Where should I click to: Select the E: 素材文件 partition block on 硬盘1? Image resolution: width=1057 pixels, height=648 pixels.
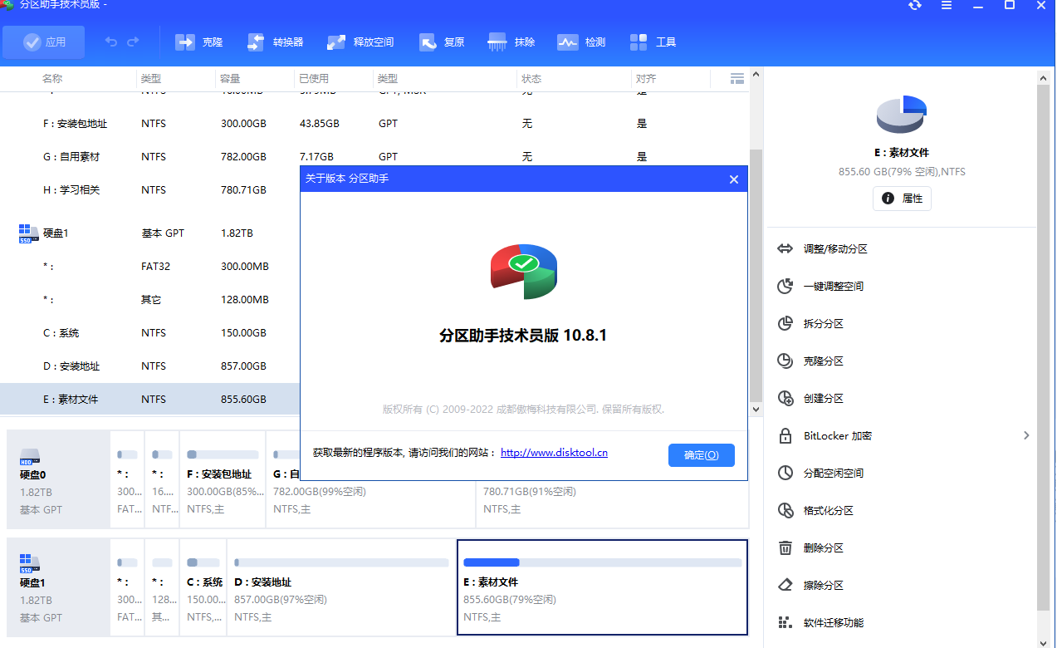601,587
